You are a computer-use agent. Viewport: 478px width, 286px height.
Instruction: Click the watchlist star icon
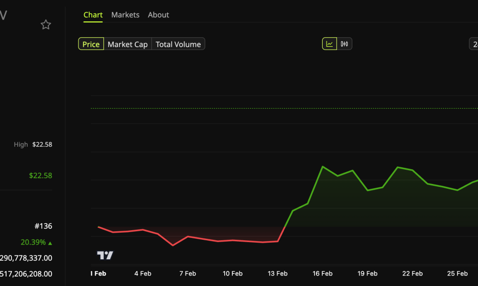pos(45,24)
